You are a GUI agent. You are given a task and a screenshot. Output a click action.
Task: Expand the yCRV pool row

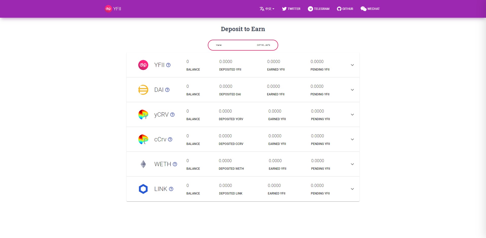pos(352,115)
